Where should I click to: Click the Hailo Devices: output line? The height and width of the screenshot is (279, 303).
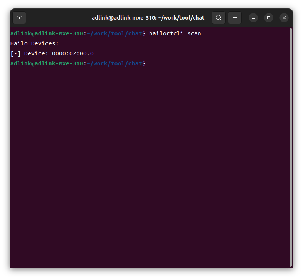[34, 43]
